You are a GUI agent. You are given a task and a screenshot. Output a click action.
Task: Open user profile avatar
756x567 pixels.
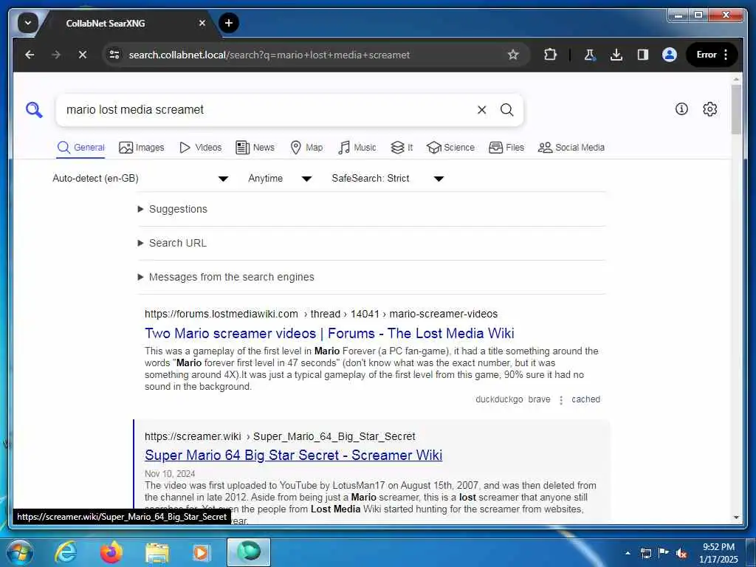669,55
